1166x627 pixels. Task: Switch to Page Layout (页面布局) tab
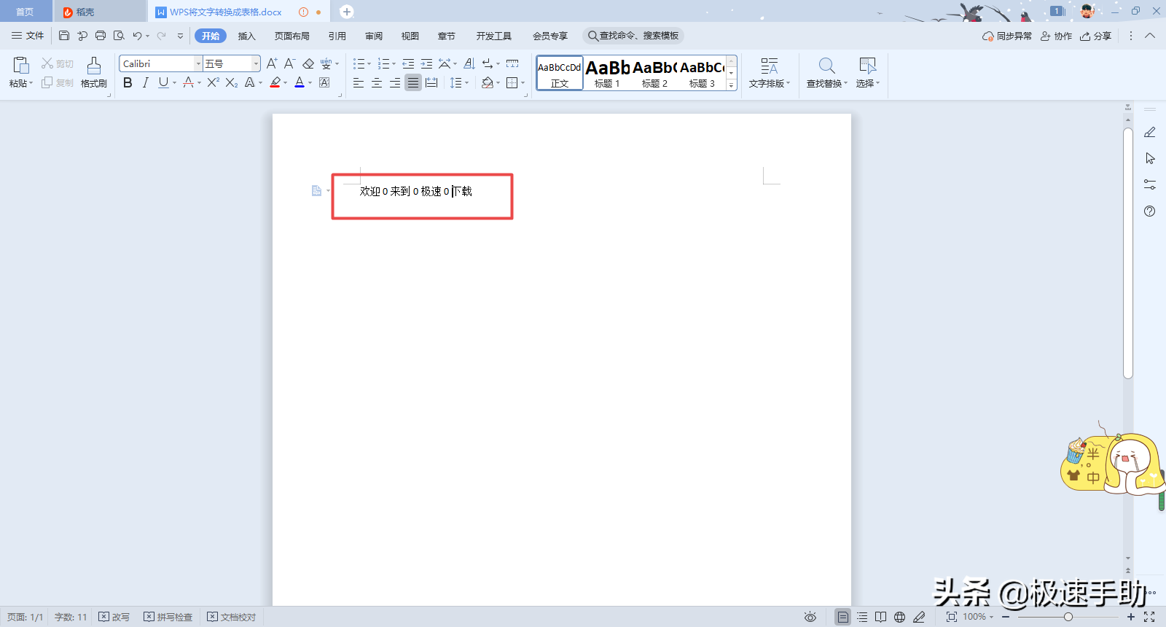(x=292, y=36)
